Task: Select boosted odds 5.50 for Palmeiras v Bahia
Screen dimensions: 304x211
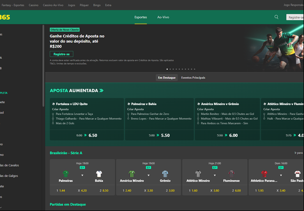Action: click(x=159, y=135)
